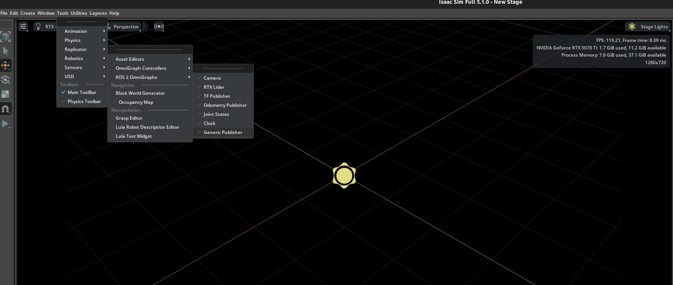Click the Process Memory readout

pos(614,55)
